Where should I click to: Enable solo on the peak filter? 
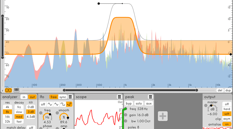coord(139,104)
